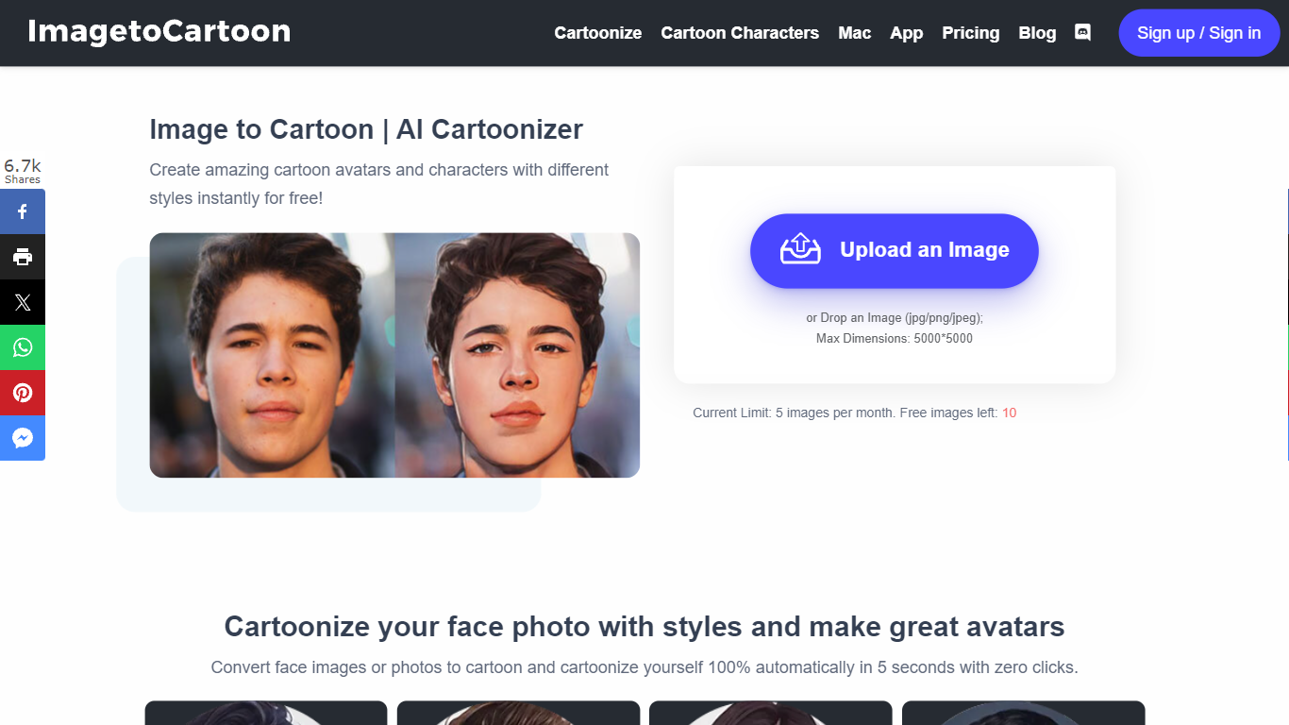This screenshot has width=1289, height=725.
Task: Click the Pinterest share icon
Action: (23, 393)
